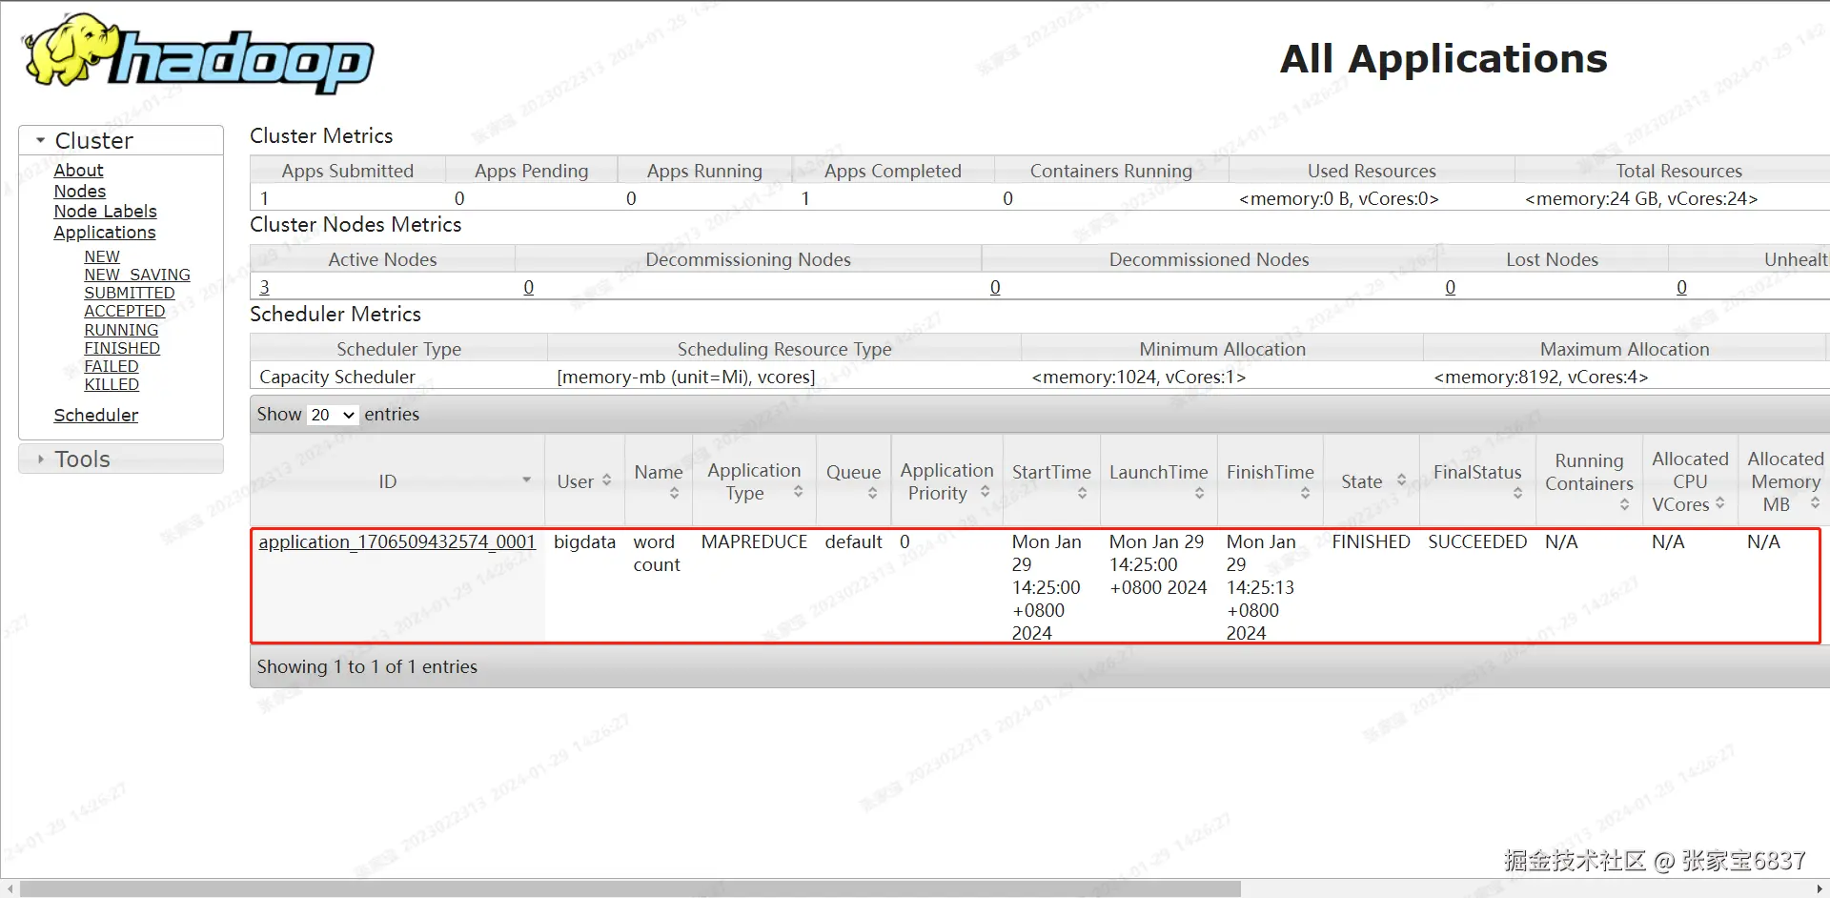Open the Show entries count dropdown
Image resolution: width=1830 pixels, height=898 pixels.
[333, 415]
